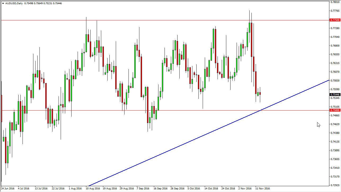This screenshot has width=341, height=192.
Task: Expand the symbol dropdown arrow before AUDUSD
Action: 3,3
